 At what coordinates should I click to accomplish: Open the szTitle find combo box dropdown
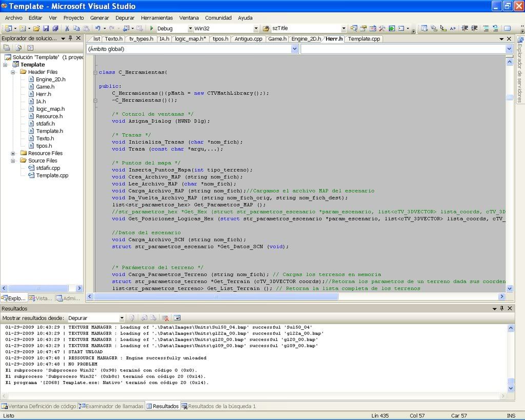pyautogui.click(x=344, y=29)
